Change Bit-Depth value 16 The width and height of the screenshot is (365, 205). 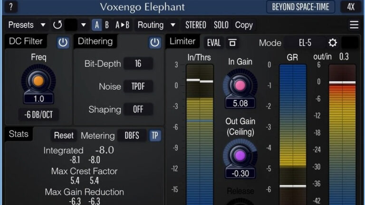tap(138, 63)
